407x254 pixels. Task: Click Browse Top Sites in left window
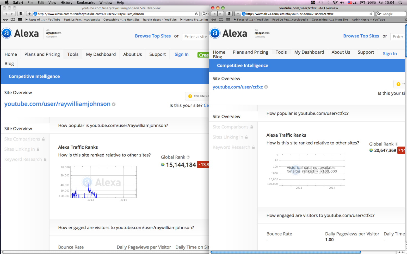pyautogui.click(x=153, y=36)
